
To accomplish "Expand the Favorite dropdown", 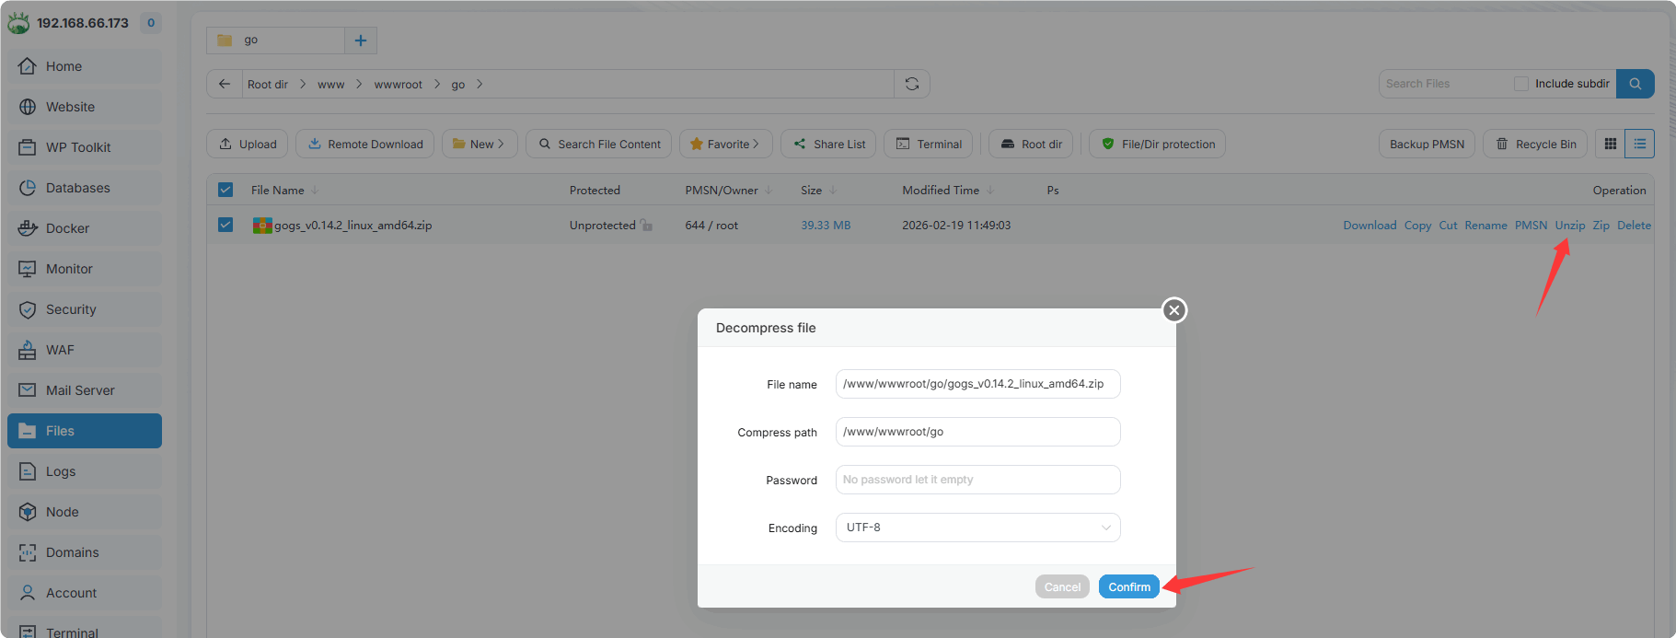I will coord(725,144).
